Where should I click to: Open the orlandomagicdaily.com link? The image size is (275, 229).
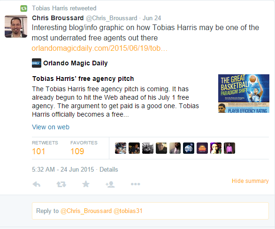99,48
